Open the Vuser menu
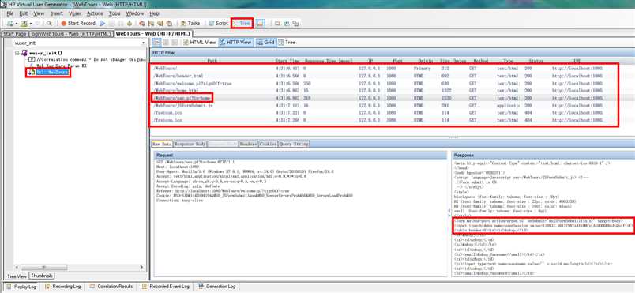The width and height of the screenshot is (635, 293). click(75, 13)
